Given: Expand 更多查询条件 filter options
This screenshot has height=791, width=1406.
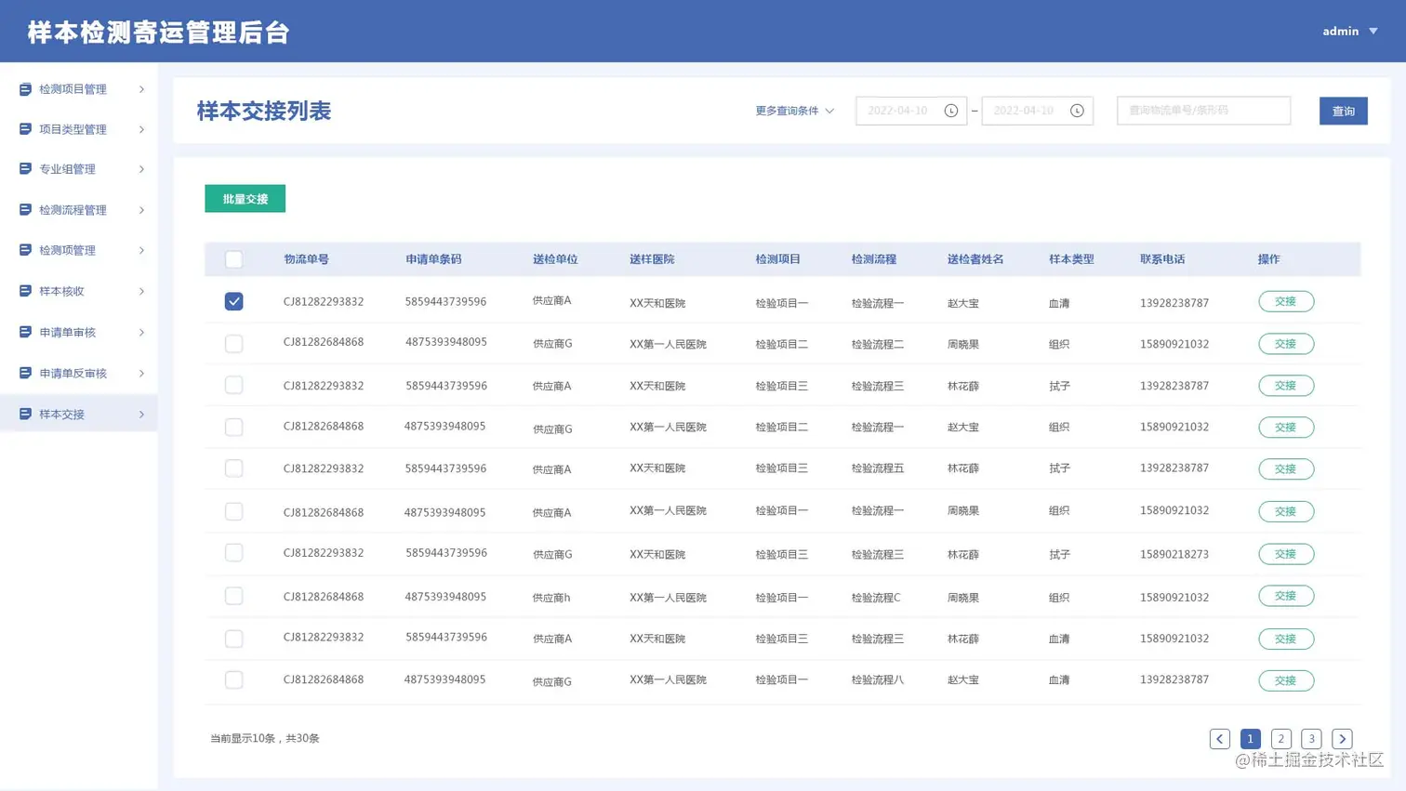Looking at the screenshot, I should tap(794, 111).
